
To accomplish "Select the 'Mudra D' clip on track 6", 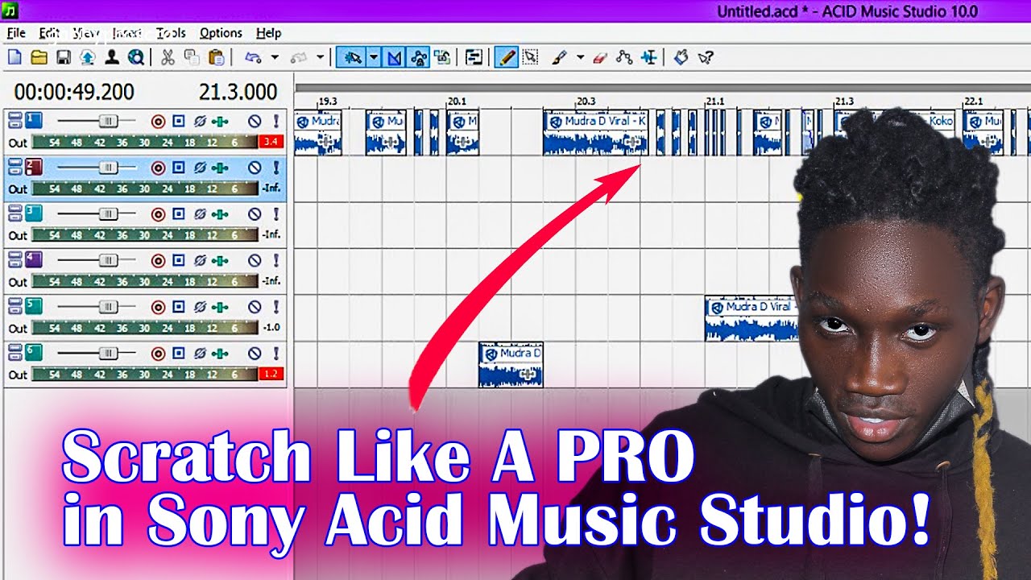I will tap(511, 365).
